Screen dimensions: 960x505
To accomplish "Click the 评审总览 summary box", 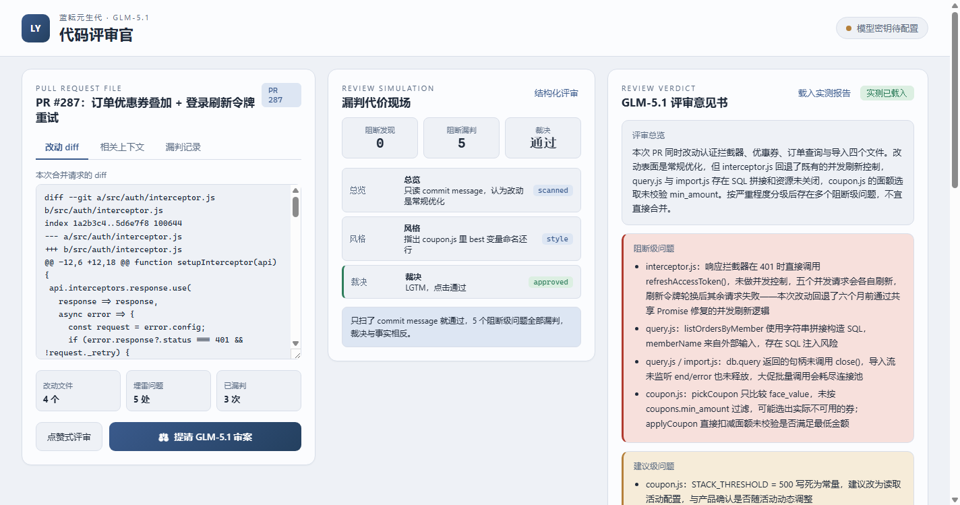I will [x=768, y=173].
